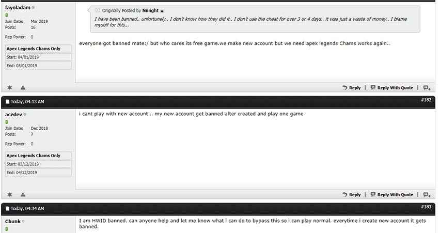
Task: Open post permalink #183
Action: tap(426, 207)
